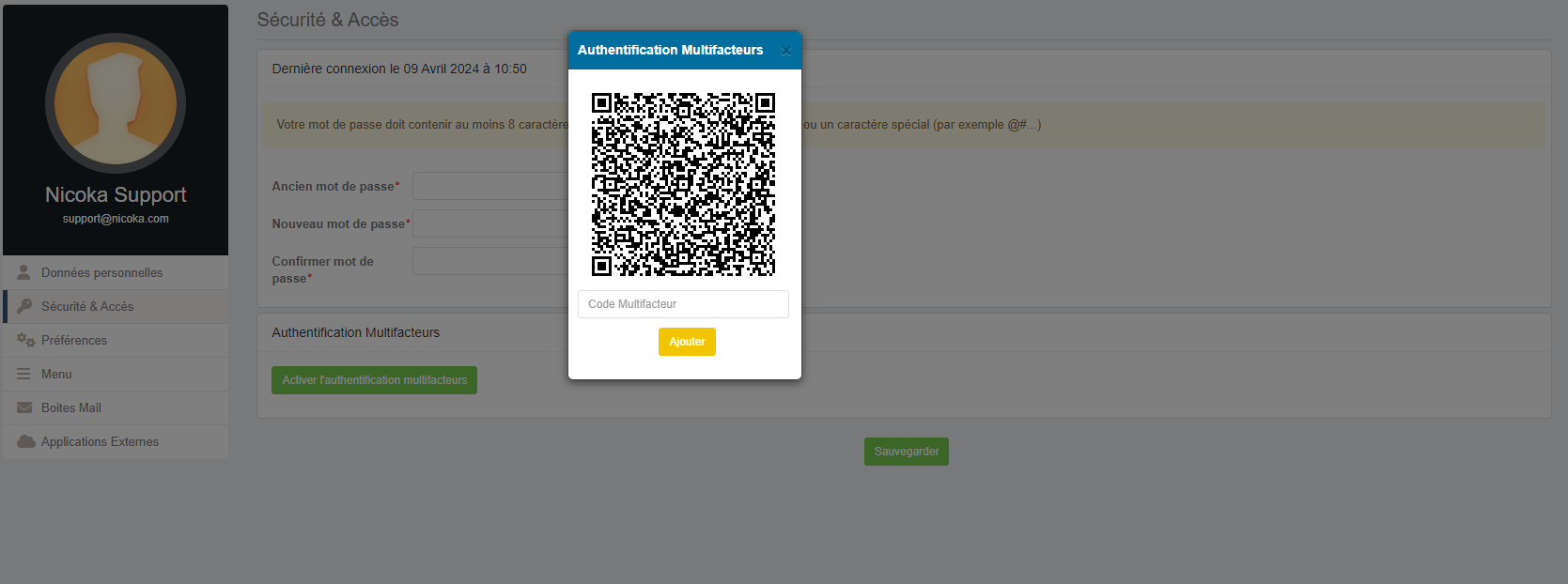Focus the Code Multifacteur input field
This screenshot has height=584, width=1568.
point(683,304)
